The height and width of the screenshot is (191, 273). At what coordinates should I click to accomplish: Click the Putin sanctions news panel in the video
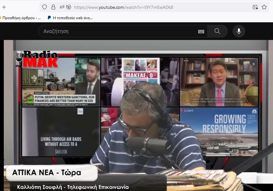pyautogui.click(x=61, y=82)
